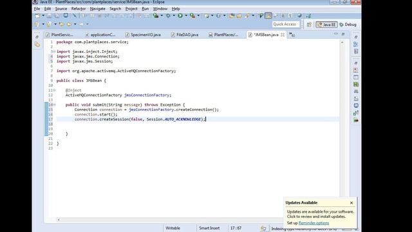Click the Forward navigation arrow
Screen dimensions: 412x232
pos(82,24)
